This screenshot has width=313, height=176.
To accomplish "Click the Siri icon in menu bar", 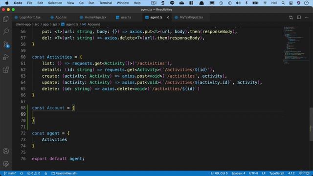I will (x=298, y=3).
